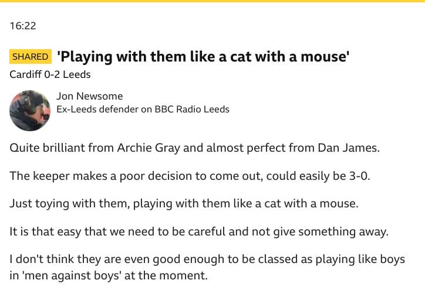Click the yellow divider bar above the post
This screenshot has height=287, width=425.
click(x=212, y=1)
